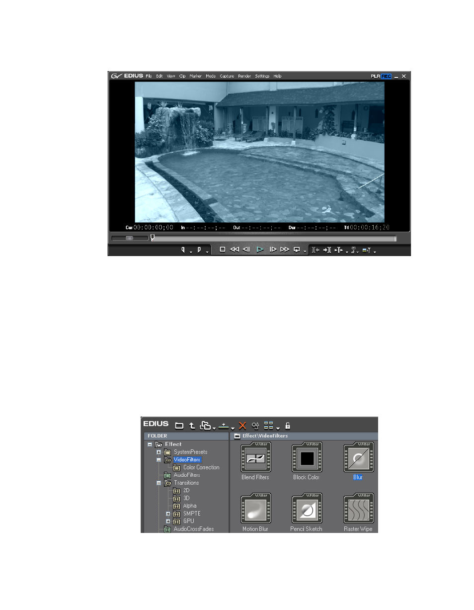Step forward one frame

[273, 250]
